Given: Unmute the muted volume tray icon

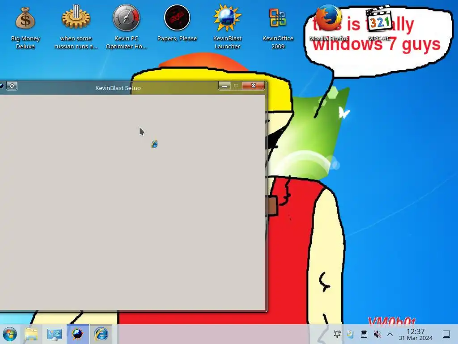Looking at the screenshot, I should tap(377, 334).
